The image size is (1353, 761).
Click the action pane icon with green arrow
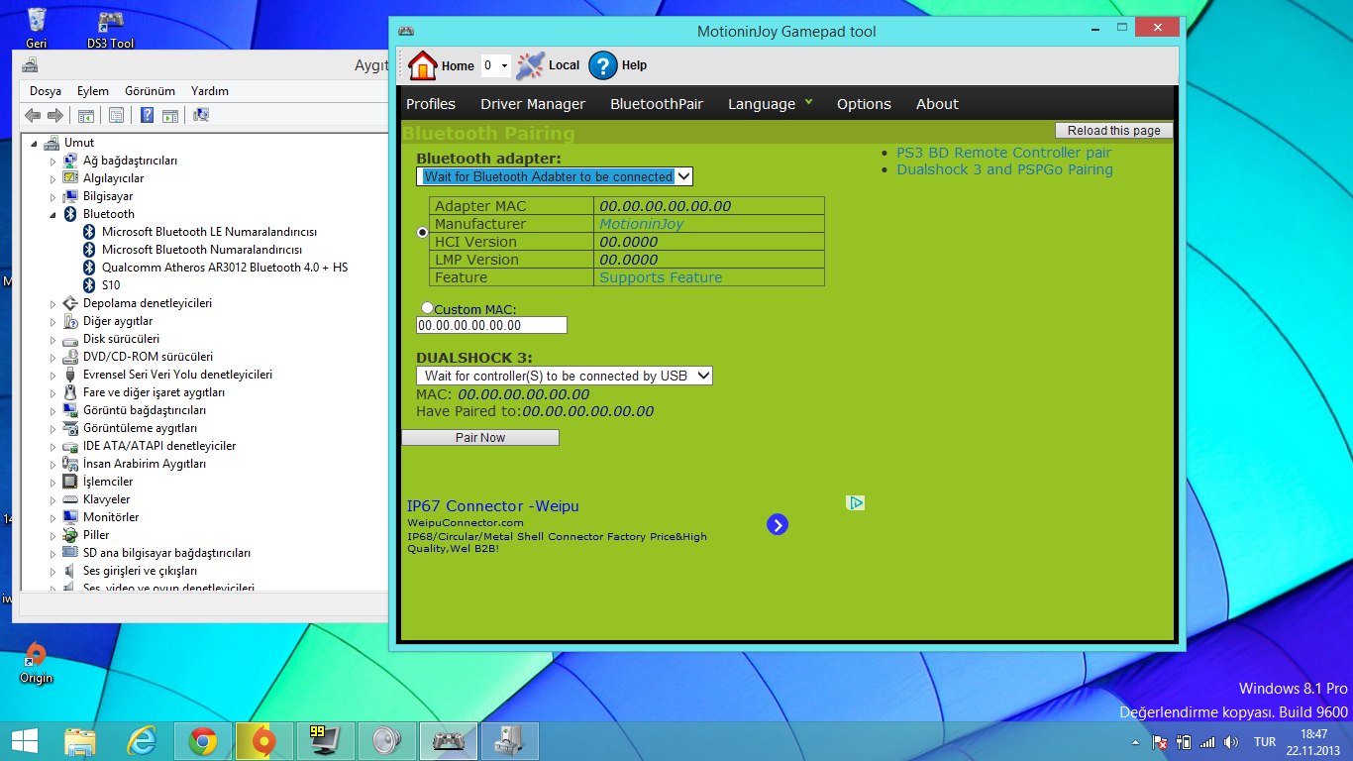pos(169,115)
